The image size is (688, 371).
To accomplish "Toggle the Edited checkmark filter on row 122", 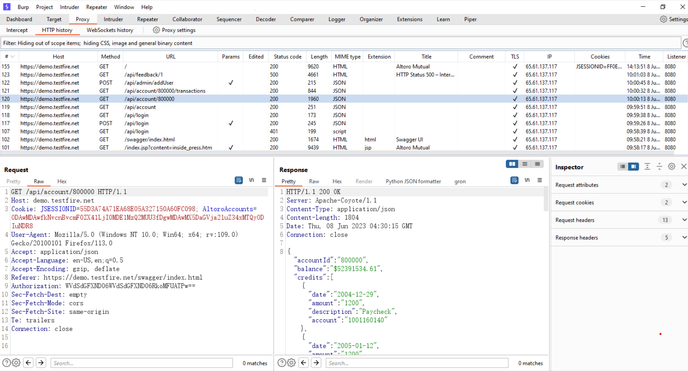I will (x=230, y=82).
